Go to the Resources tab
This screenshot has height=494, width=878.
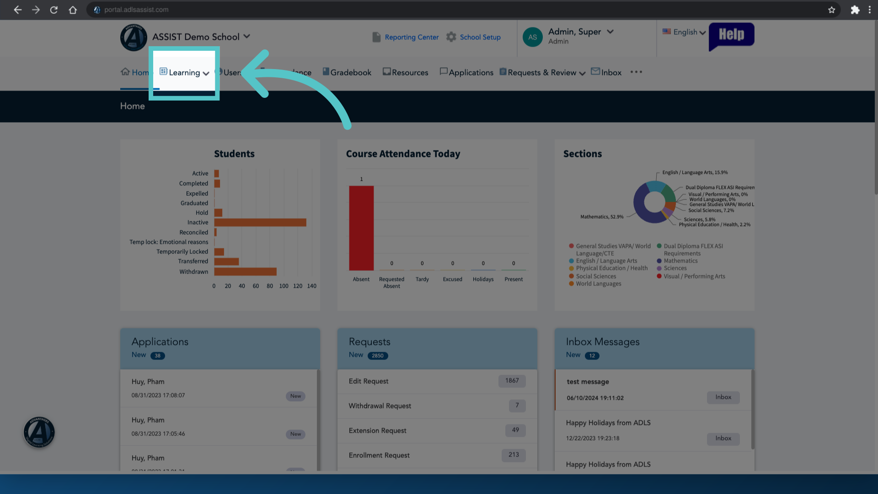tap(406, 72)
